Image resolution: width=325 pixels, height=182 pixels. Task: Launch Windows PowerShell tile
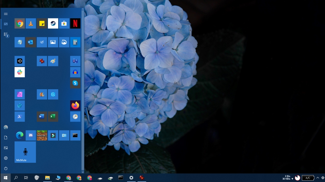pos(19,116)
